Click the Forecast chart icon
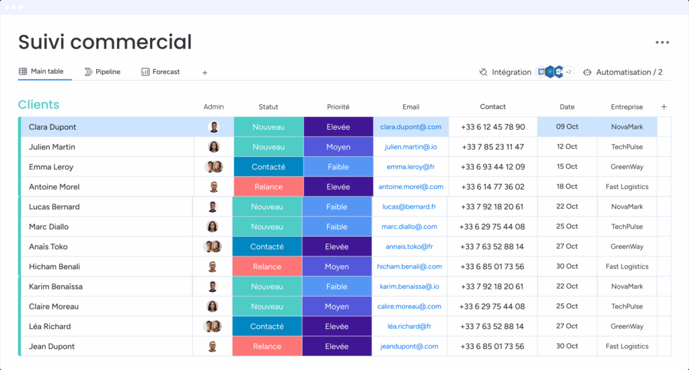The image size is (689, 370). pos(145,71)
